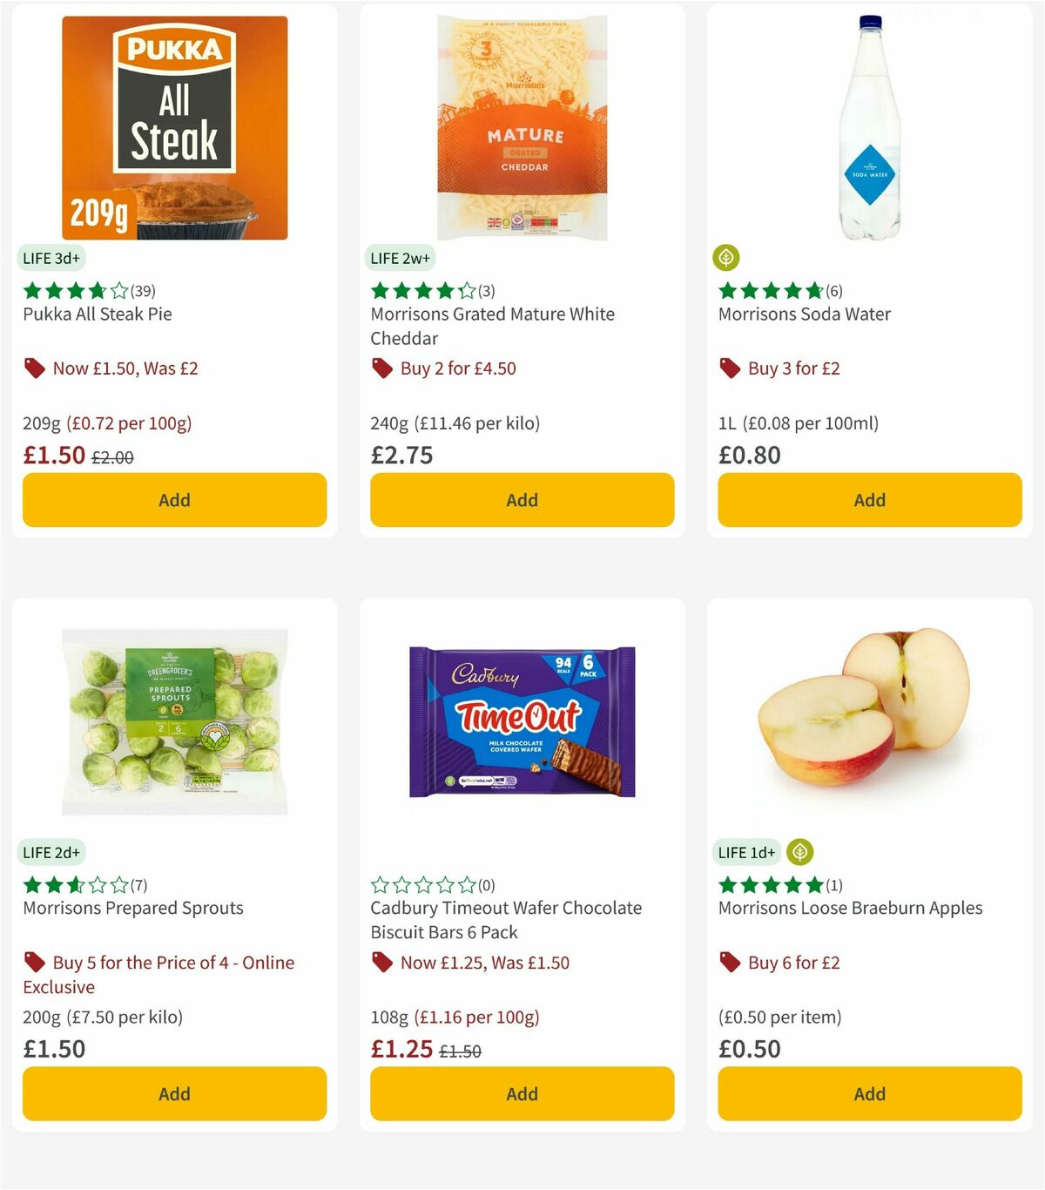
Task: Click the tag icon beside Buy 6 for £2
Action: click(730, 963)
